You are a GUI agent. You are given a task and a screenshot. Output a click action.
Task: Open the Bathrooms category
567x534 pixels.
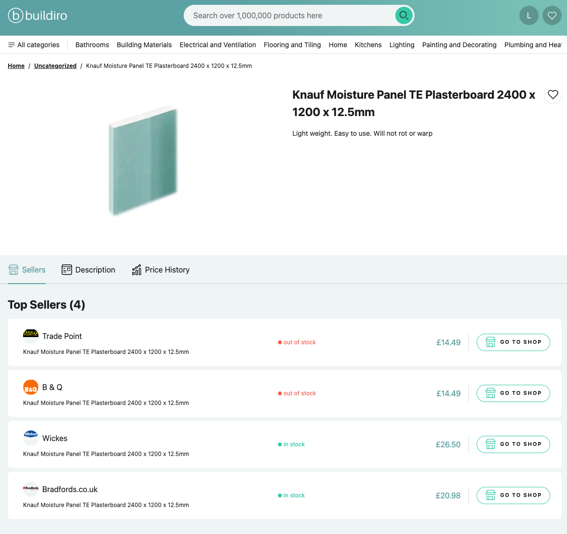tap(92, 45)
